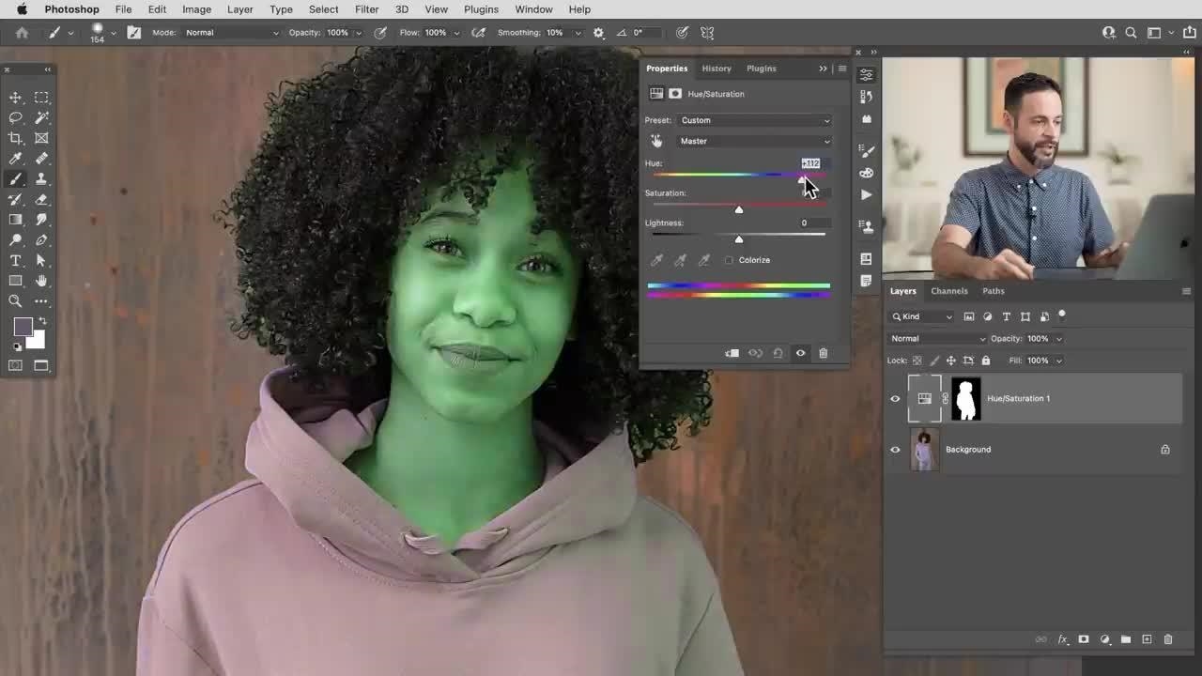Select the Hue/Saturation layer mask thumbnail

[965, 399]
